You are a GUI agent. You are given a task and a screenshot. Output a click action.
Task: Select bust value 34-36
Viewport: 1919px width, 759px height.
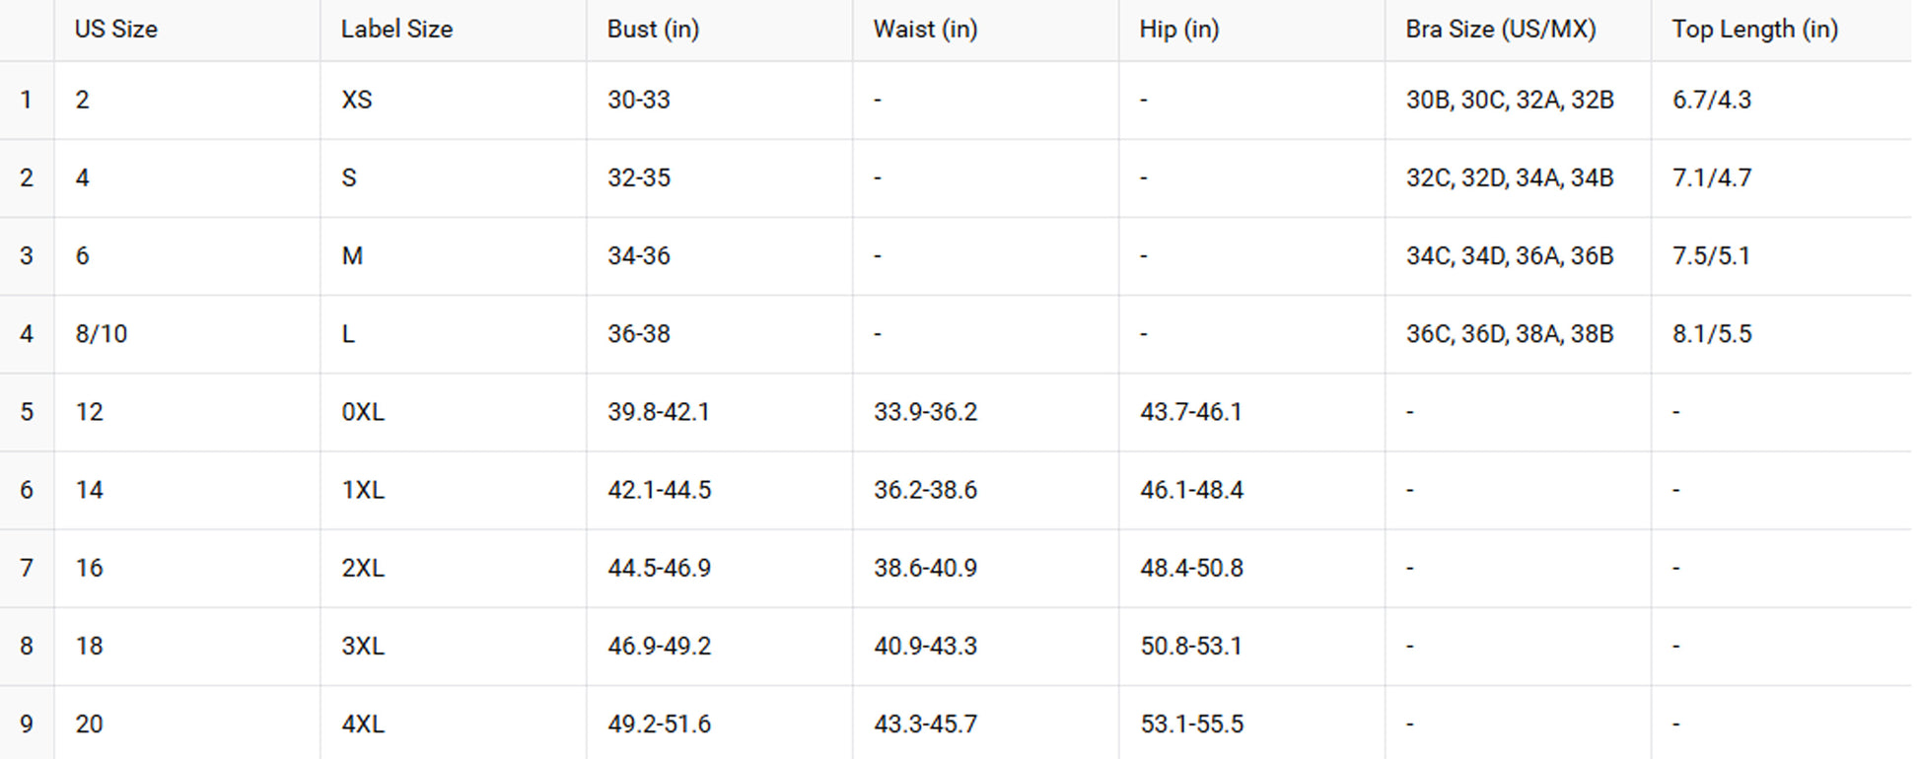point(638,256)
